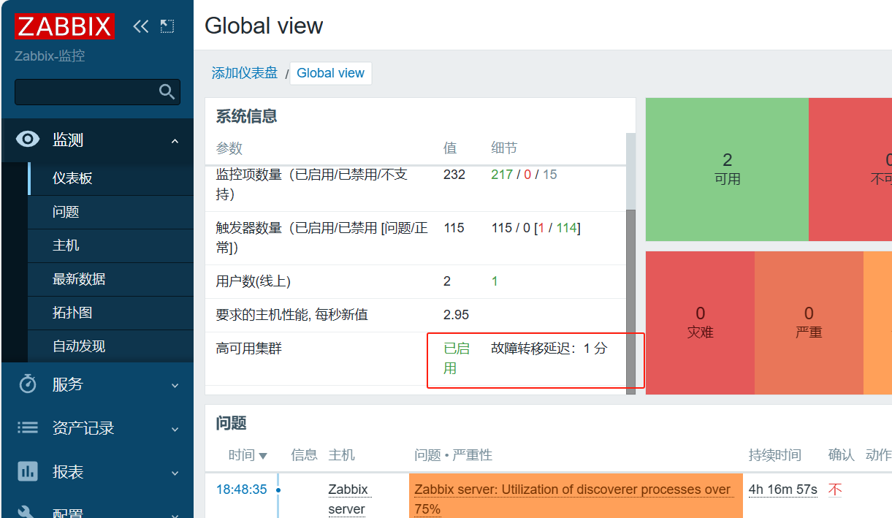The height and width of the screenshot is (518, 892).
Task: Collapse the sidebar with double-chevron icon
Action: 141,27
